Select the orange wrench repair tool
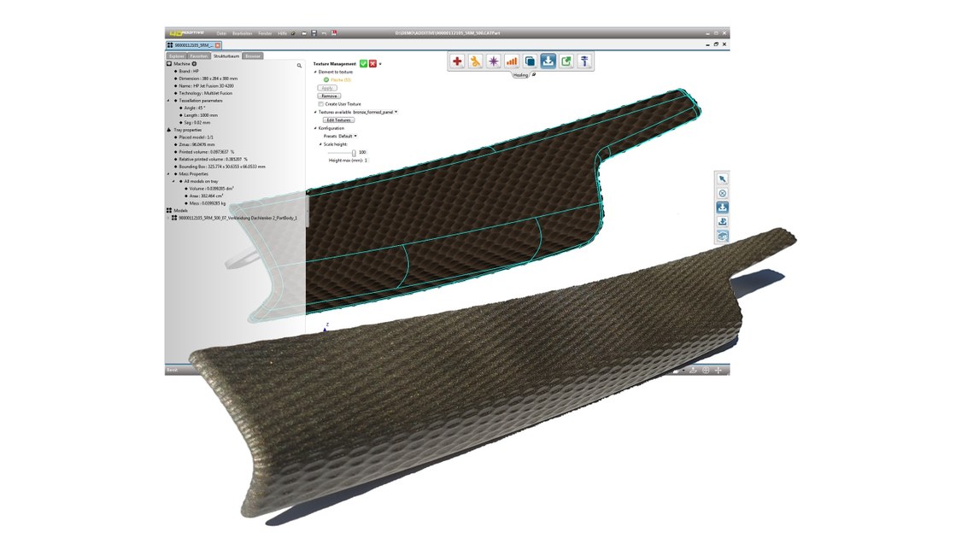 (x=475, y=61)
